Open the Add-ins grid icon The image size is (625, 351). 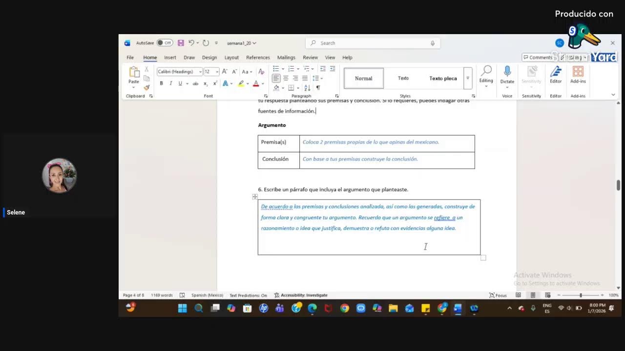(x=578, y=72)
